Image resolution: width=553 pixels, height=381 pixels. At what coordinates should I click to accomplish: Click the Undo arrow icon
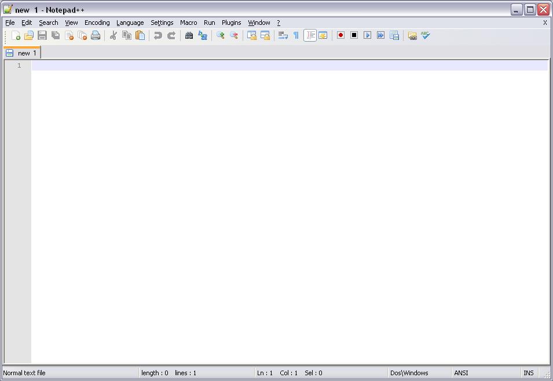tap(158, 35)
